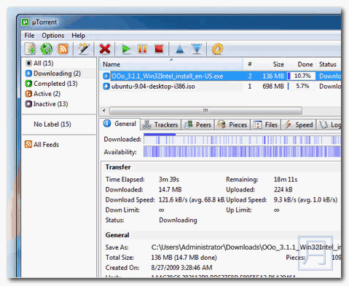Viewport: 349px width, 286px height.
Task: Click the Upload Speed value 9.3 kB/s
Action: pyautogui.click(x=305, y=199)
